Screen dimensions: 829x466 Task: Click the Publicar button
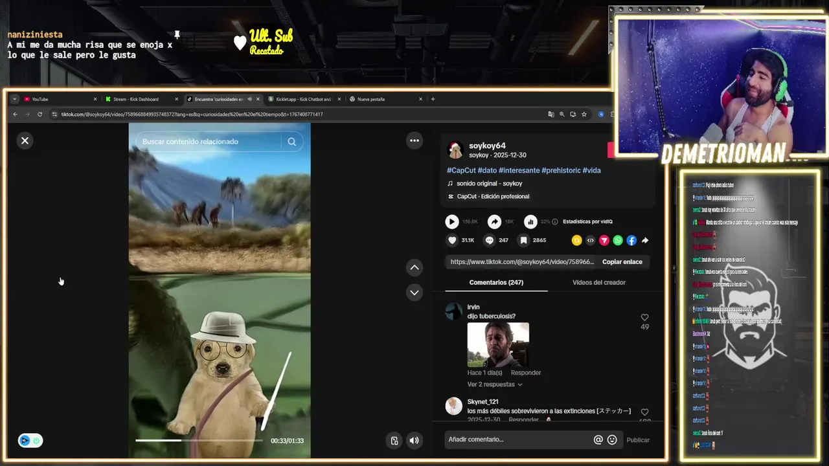click(x=638, y=440)
